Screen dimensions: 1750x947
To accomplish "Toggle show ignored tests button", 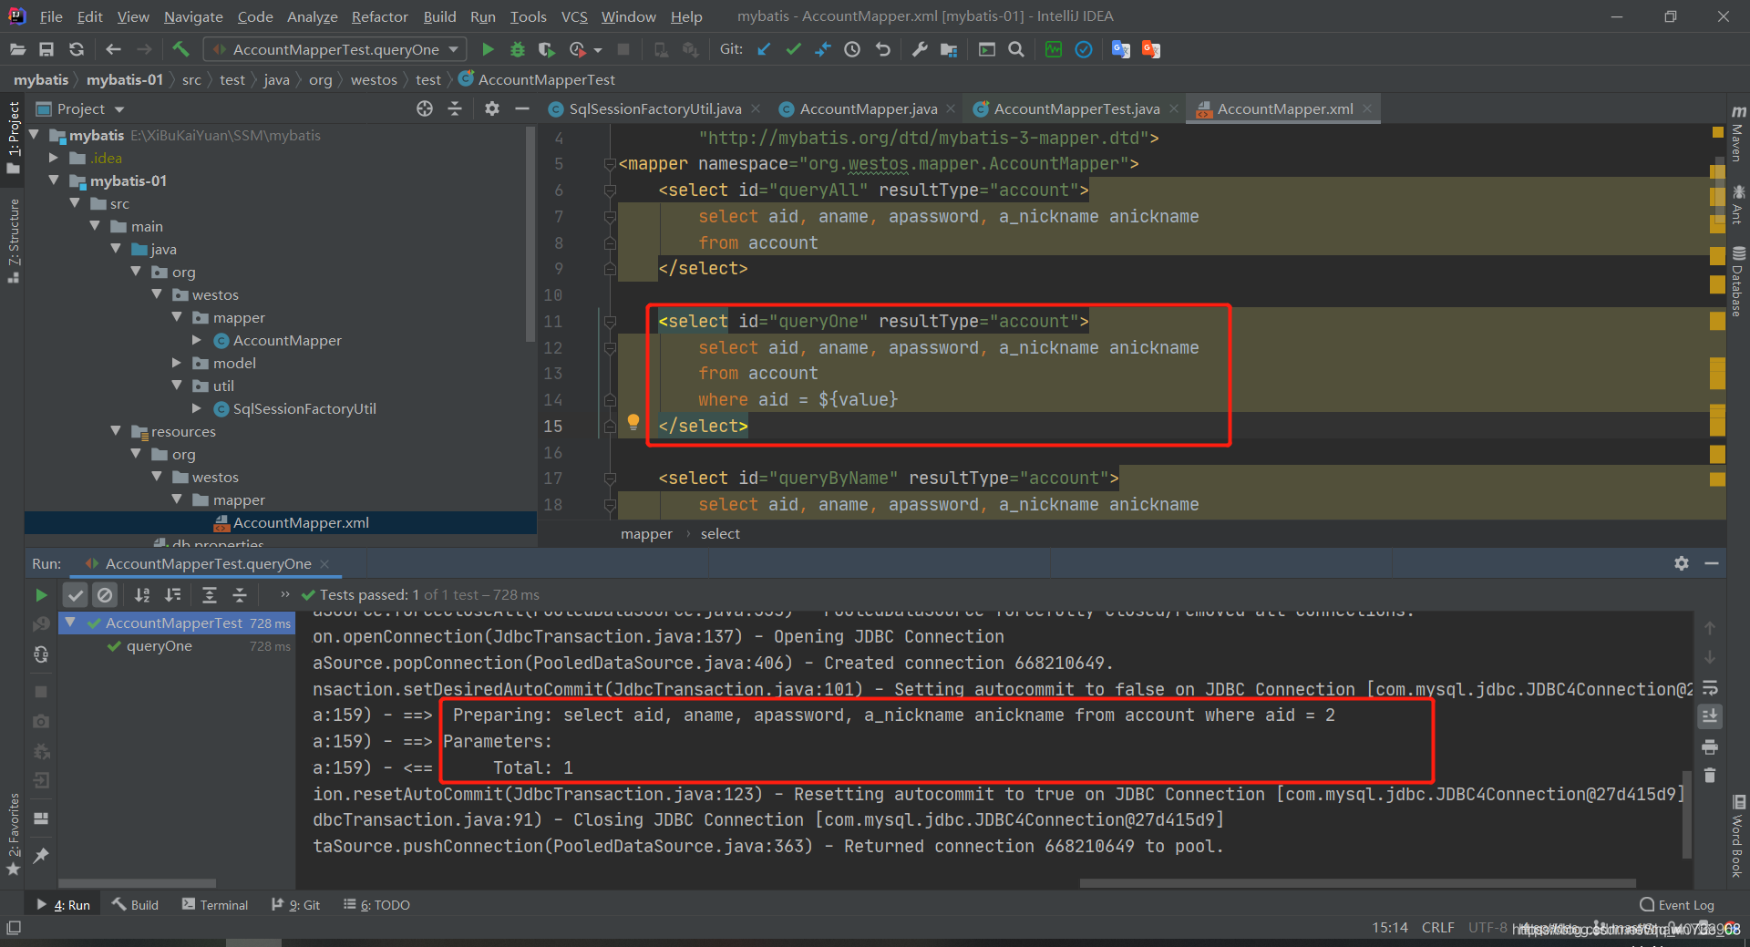I will pos(106,595).
